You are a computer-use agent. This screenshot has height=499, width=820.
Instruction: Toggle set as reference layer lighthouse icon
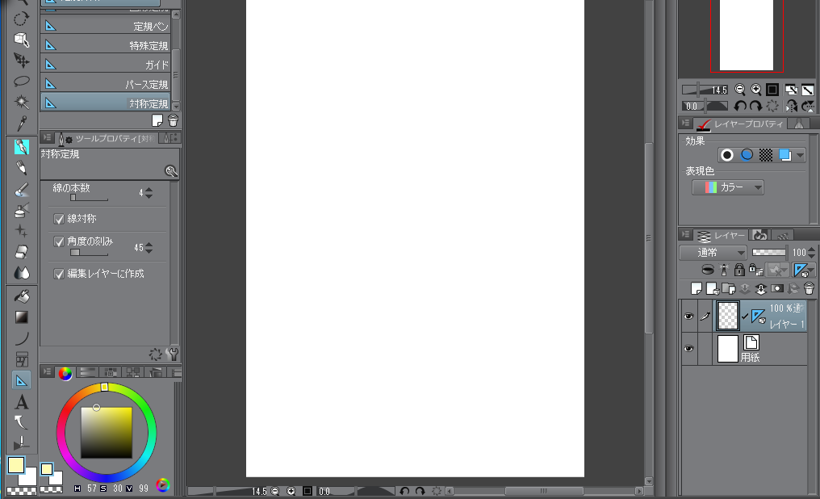(724, 270)
